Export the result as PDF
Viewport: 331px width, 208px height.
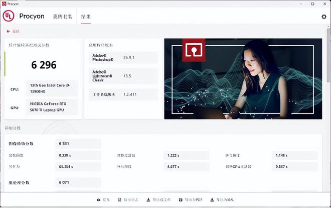coord(191,200)
